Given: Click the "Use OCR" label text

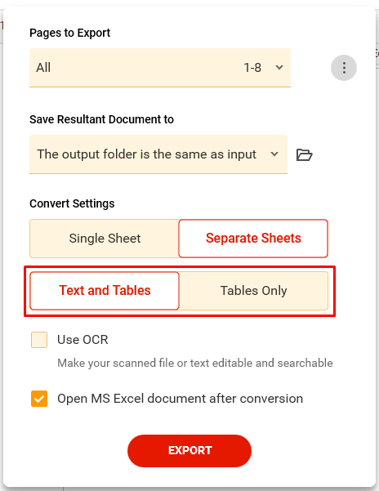Looking at the screenshot, I should point(82,340).
